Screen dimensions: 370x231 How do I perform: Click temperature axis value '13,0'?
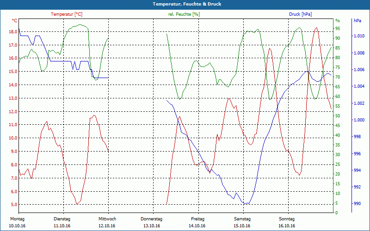pos(13,98)
